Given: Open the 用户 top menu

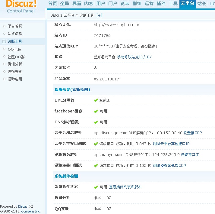Looking at the screenshot, I should pyautogui.click(x=101, y=3).
